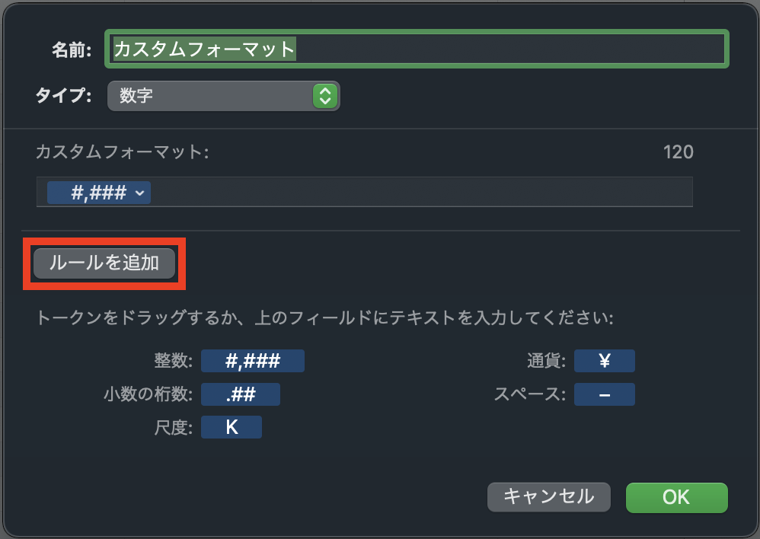760x539 pixels.
Task: Open the chevron on the #,### field token
Action: tap(140, 193)
